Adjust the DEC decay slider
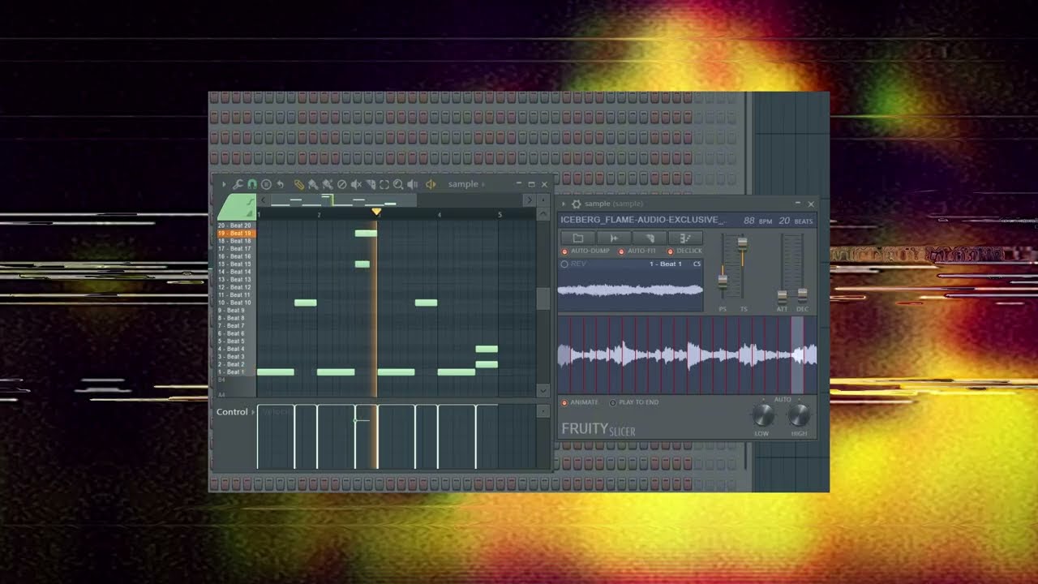 [x=802, y=294]
